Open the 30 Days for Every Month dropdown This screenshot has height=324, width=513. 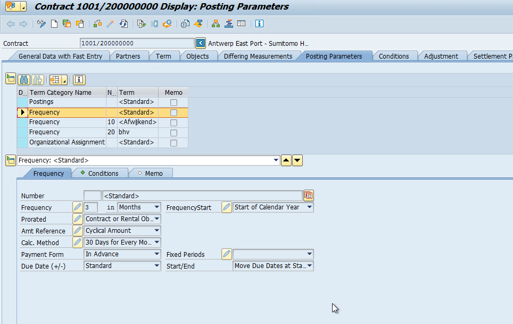pyautogui.click(x=156, y=242)
